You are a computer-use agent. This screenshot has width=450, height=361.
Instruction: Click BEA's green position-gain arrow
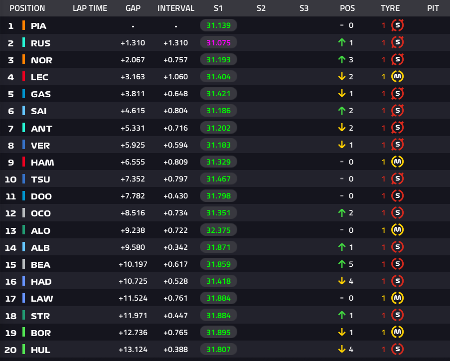click(x=342, y=264)
